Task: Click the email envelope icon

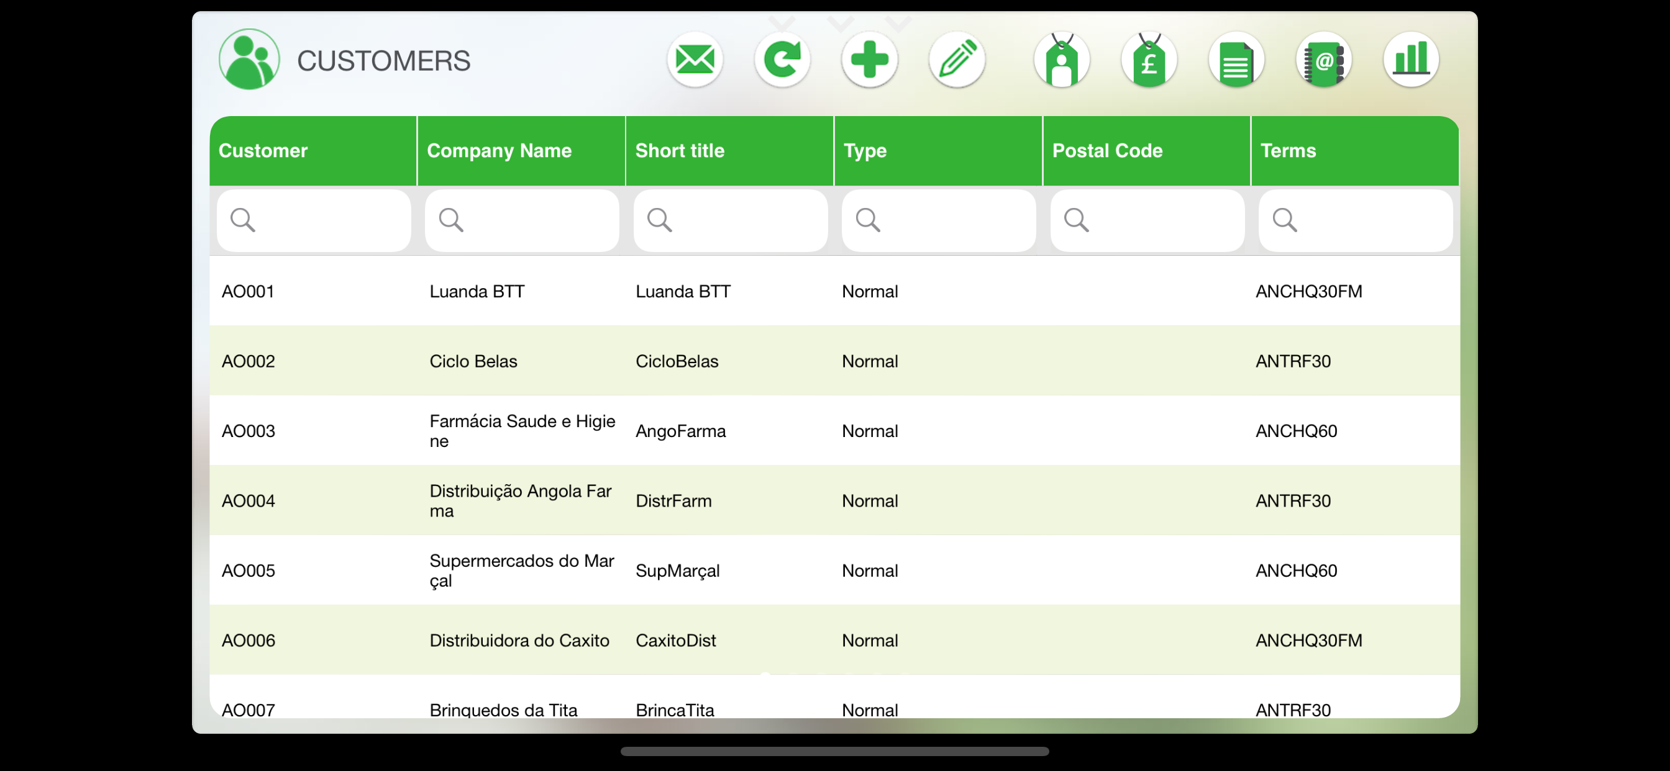Action: (695, 60)
